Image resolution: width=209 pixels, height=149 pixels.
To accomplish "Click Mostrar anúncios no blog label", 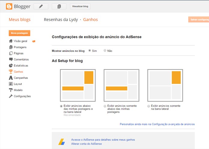I will 68,51.
